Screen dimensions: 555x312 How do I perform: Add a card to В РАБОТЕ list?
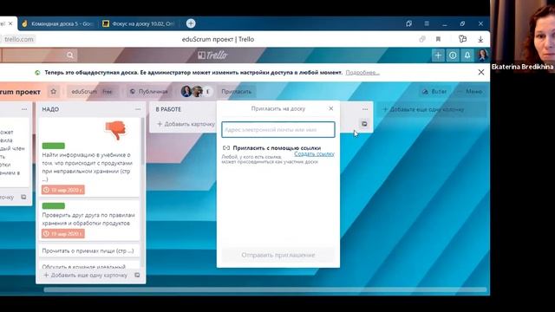186,124
